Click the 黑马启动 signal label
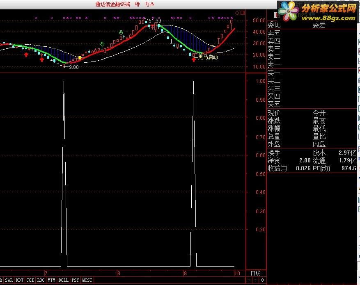The width and height of the screenshot is (360, 285). [x=208, y=57]
